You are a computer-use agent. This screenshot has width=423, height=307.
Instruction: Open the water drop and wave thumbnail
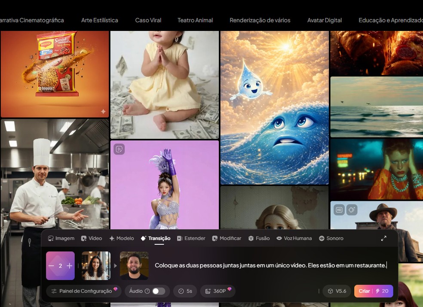[275, 107]
